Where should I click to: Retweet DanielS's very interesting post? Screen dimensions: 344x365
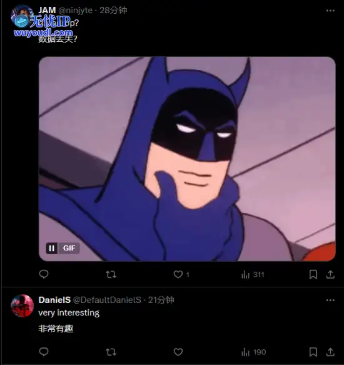tap(111, 352)
